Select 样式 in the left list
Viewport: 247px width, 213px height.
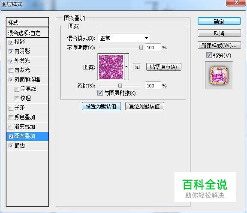point(27,22)
